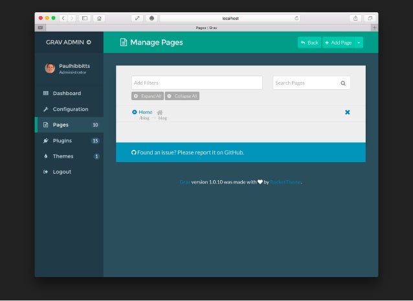Log out via Logout item
The width and height of the screenshot is (413, 301).
(x=69, y=172)
